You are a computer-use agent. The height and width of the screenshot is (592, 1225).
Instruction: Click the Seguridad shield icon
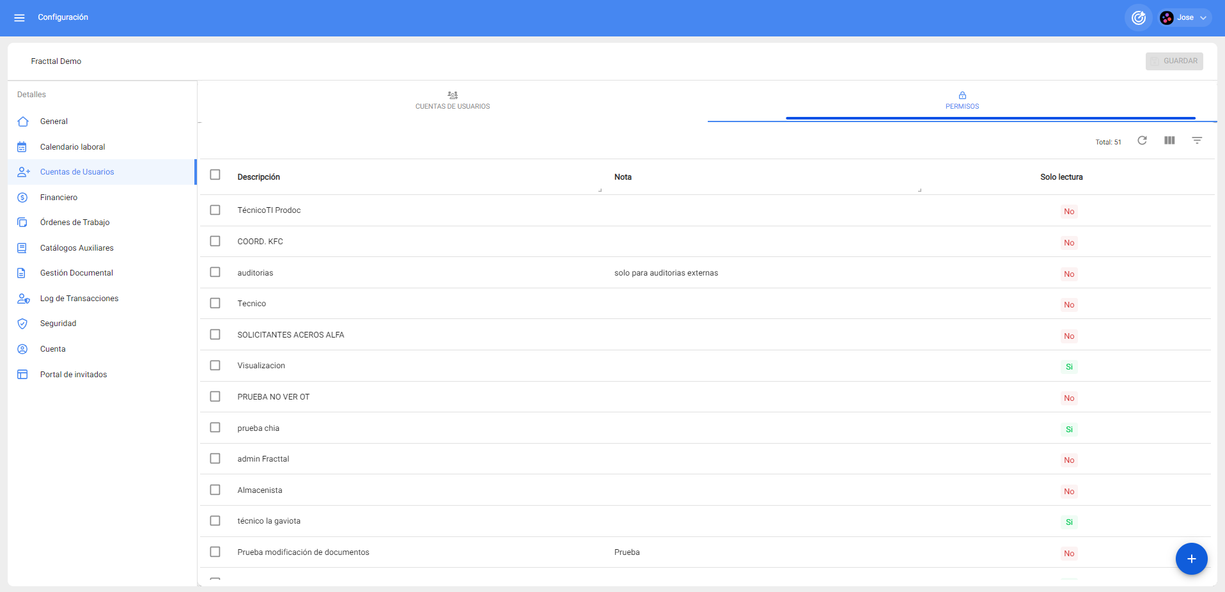[22, 323]
